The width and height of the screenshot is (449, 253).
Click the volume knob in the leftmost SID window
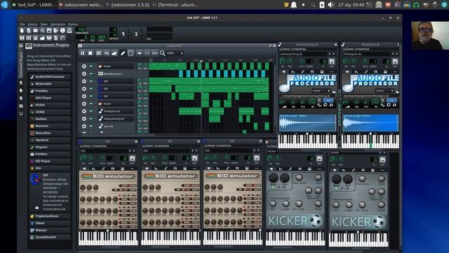click(x=83, y=157)
